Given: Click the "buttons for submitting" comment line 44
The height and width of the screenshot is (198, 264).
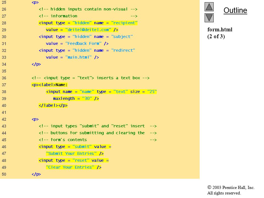Looking at the screenshot, I should click(x=98, y=133).
